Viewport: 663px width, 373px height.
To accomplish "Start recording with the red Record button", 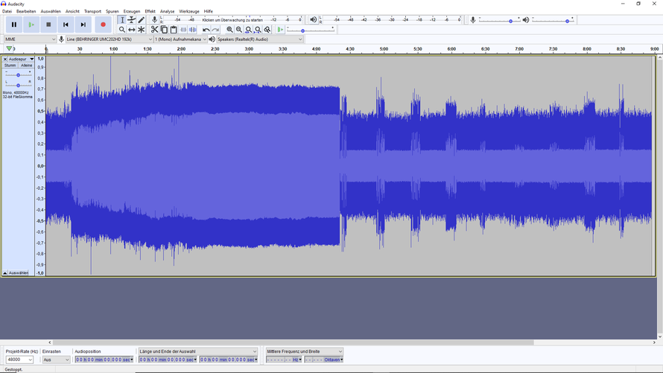I will [103, 25].
